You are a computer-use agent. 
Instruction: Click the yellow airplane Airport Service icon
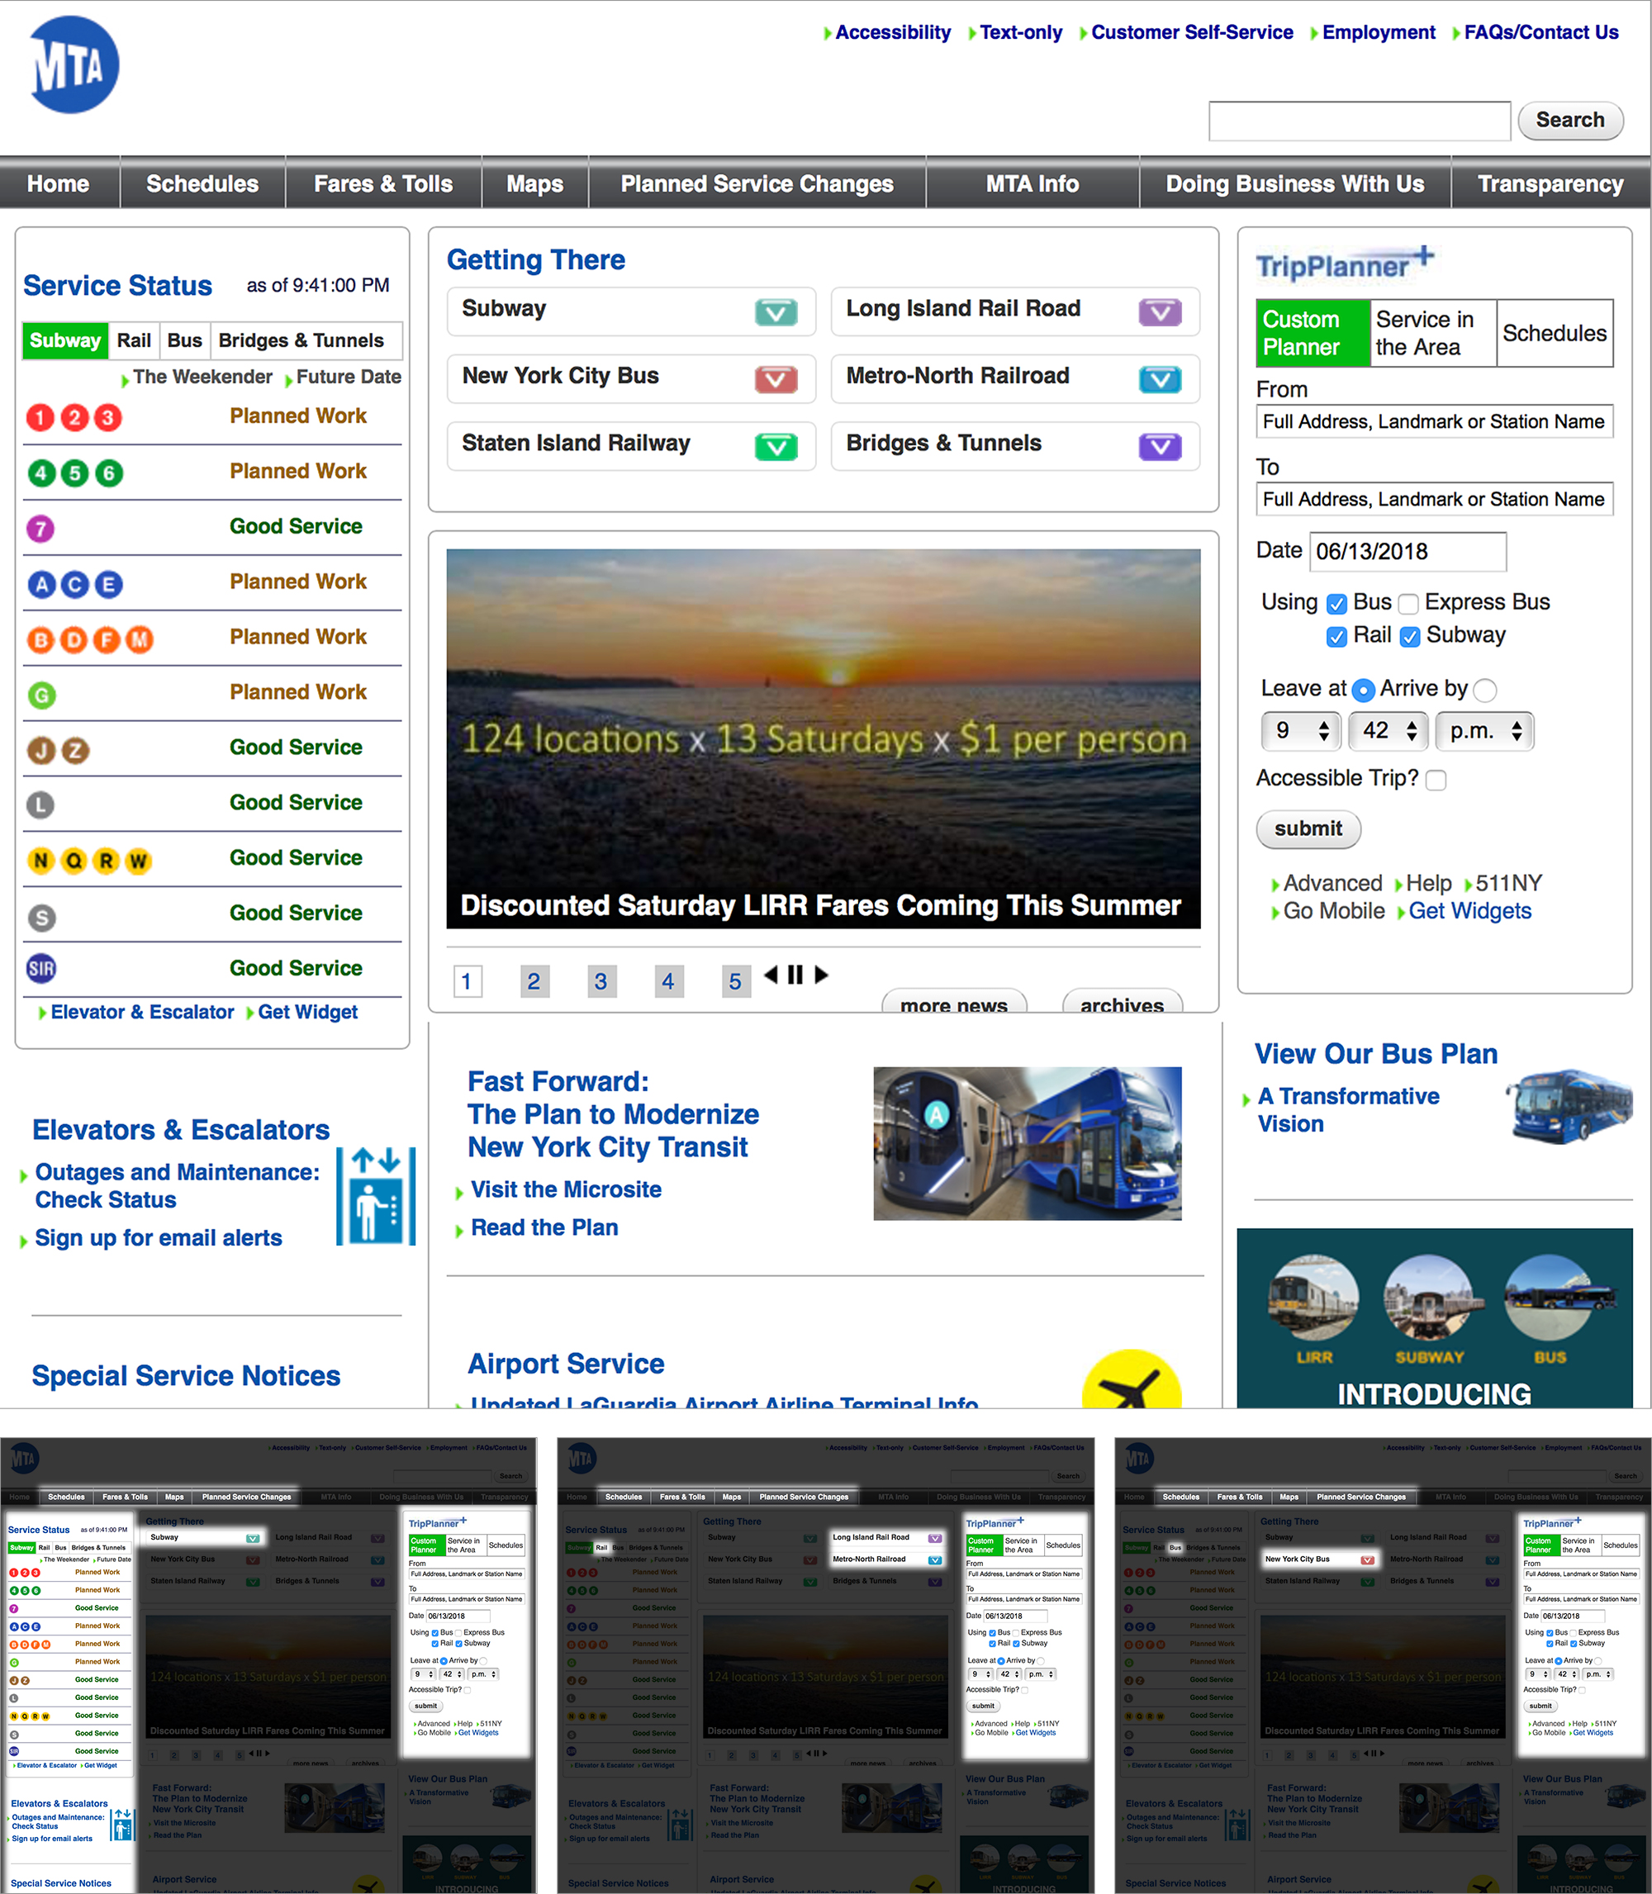(x=1131, y=1380)
